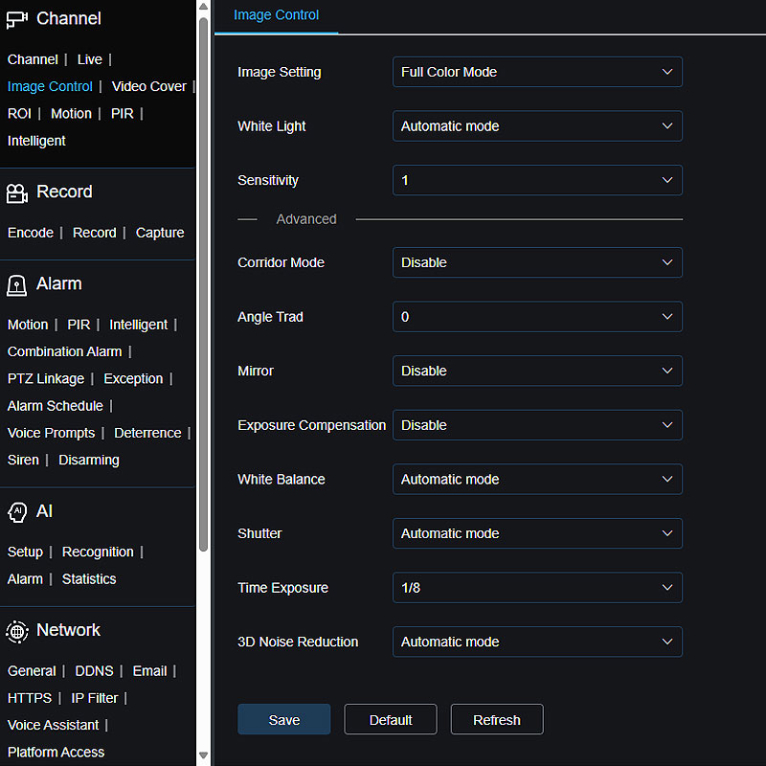Click the Channel camera icon in sidebar
Image resolution: width=766 pixels, height=766 pixels.
[x=17, y=19]
